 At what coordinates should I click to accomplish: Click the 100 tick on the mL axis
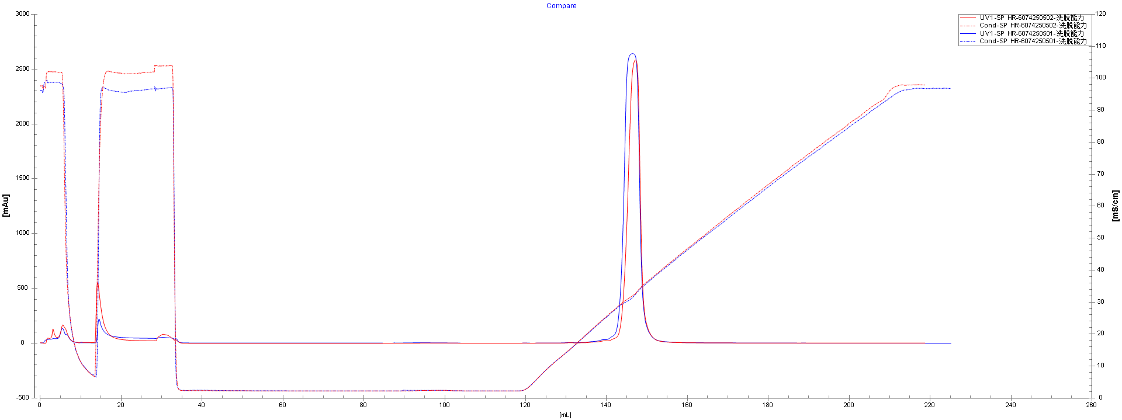[x=444, y=405]
